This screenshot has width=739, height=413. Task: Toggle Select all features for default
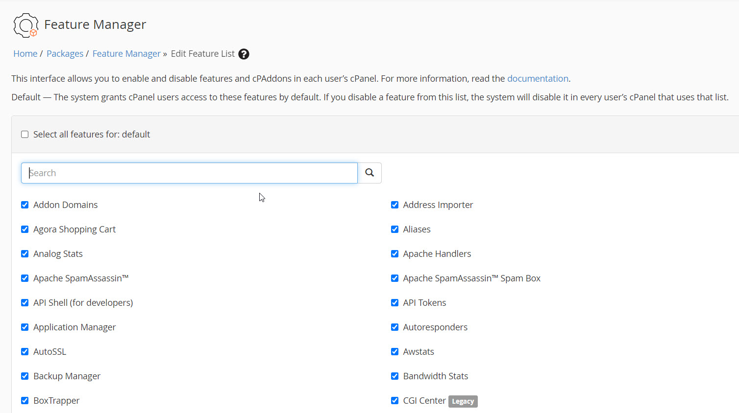coord(25,135)
